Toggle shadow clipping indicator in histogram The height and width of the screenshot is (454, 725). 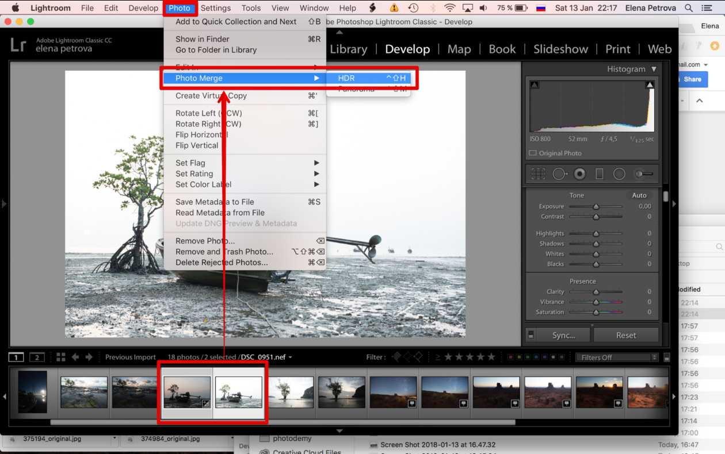[x=535, y=85]
